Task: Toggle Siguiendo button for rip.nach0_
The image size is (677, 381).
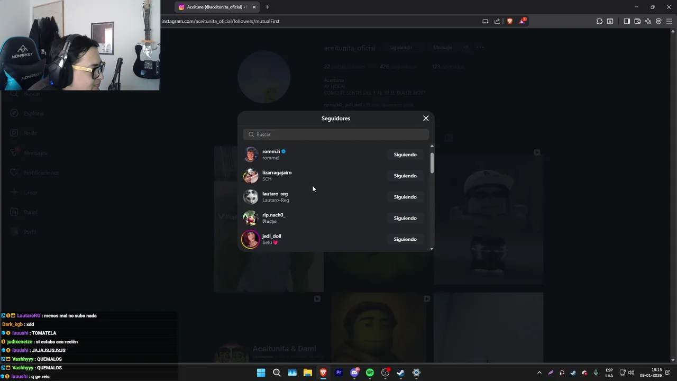Action: (405, 218)
